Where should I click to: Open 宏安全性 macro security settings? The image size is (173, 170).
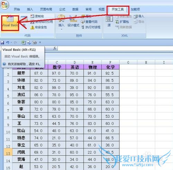coord(39,27)
